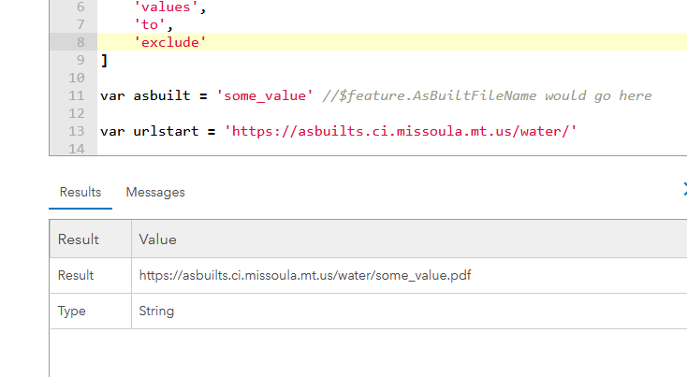Click the closing bracket on line 9
Viewport: 687px width, 377px height.
tap(104, 60)
